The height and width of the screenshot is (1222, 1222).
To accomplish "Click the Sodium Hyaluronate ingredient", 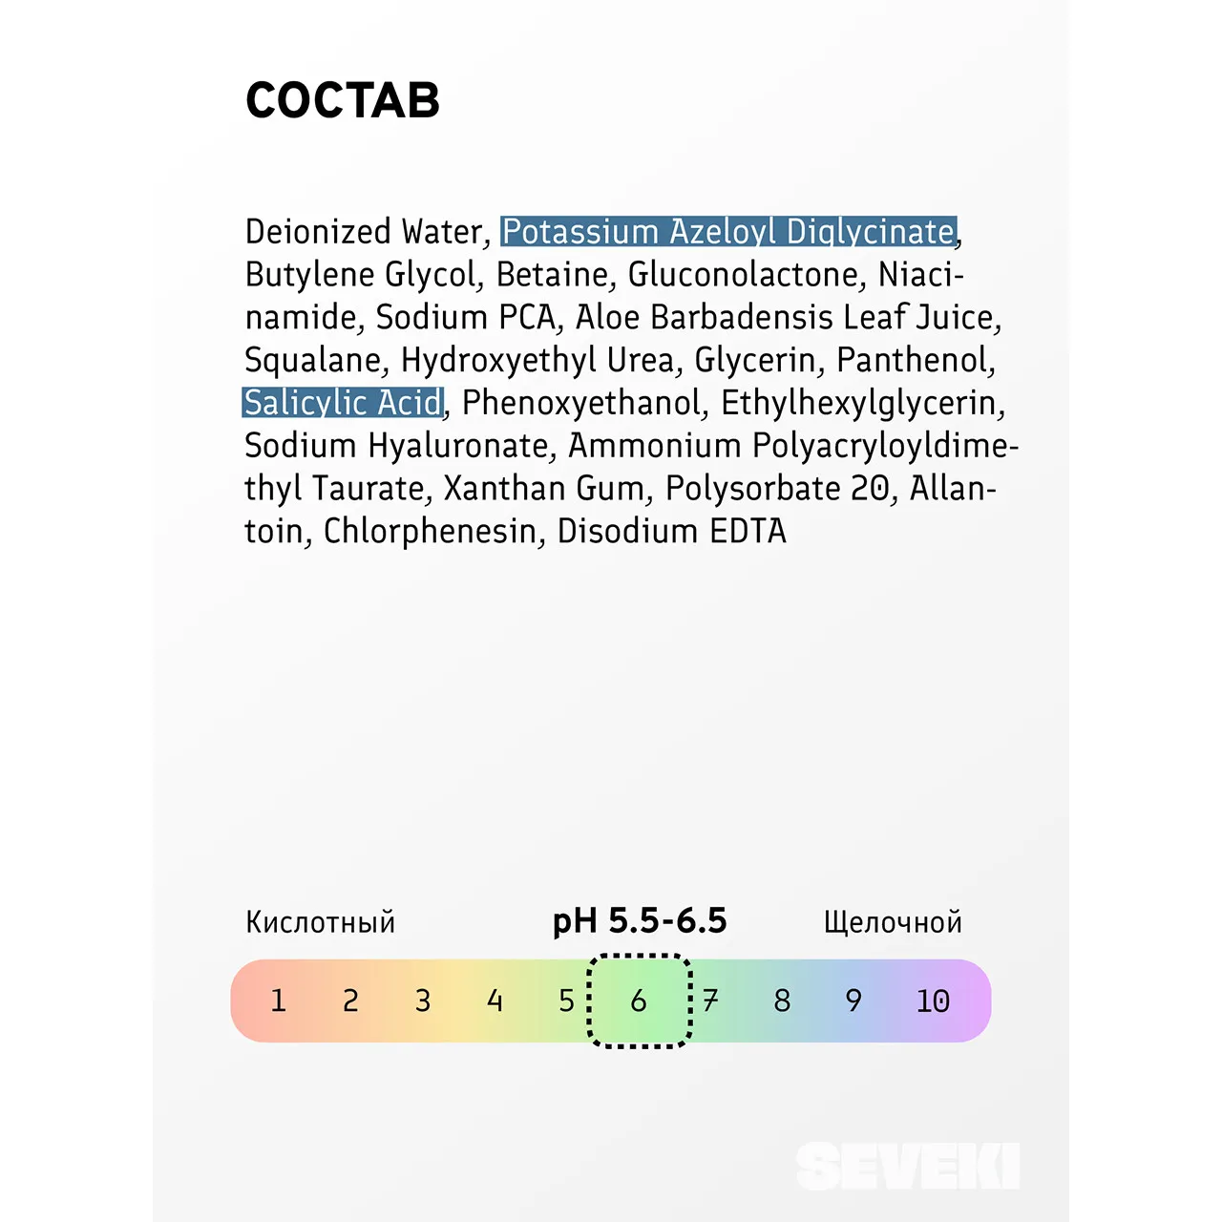I will pyautogui.click(x=396, y=446).
